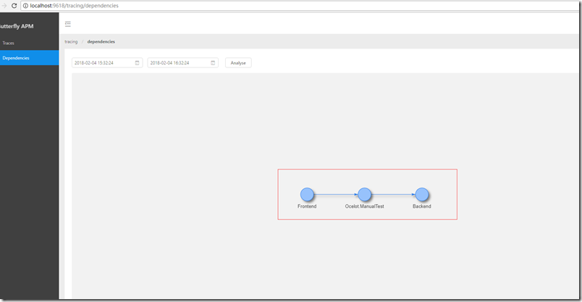Select the Backend node circle
The image size is (582, 302).
[x=422, y=194]
